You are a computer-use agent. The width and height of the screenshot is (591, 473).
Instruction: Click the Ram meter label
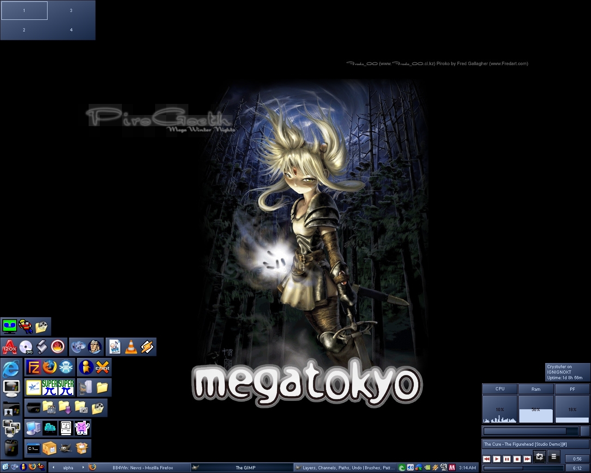coord(536,389)
